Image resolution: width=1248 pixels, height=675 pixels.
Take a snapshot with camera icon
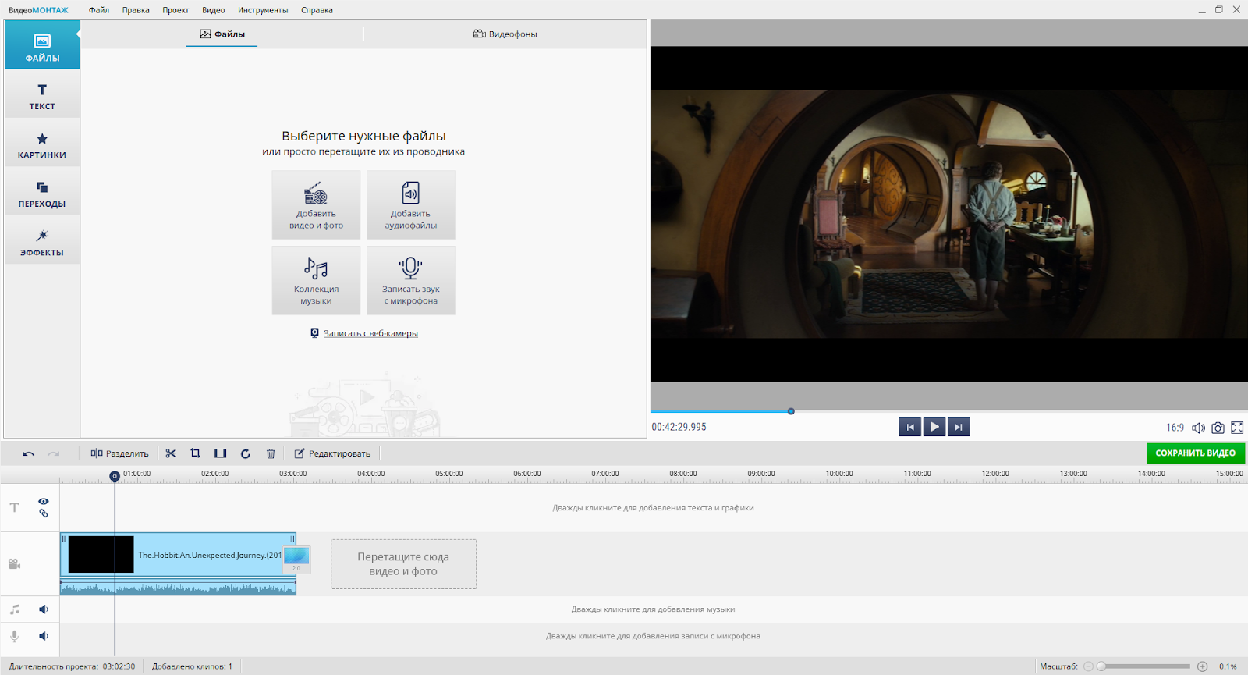click(x=1218, y=428)
